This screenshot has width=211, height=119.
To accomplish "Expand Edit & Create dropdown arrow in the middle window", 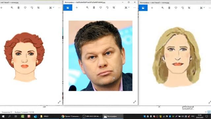I will [x=129, y=7].
